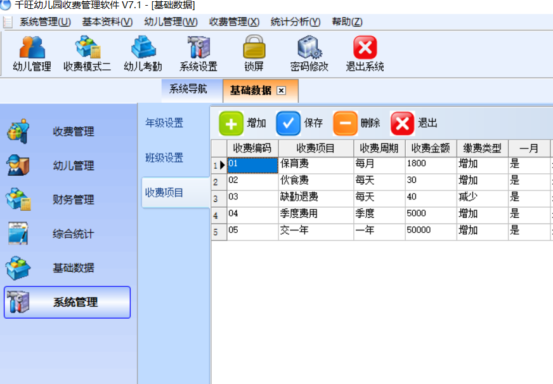Screen dimensions: 553x384
Task: Open 班级设置 in the side list
Action: pyautogui.click(x=164, y=157)
